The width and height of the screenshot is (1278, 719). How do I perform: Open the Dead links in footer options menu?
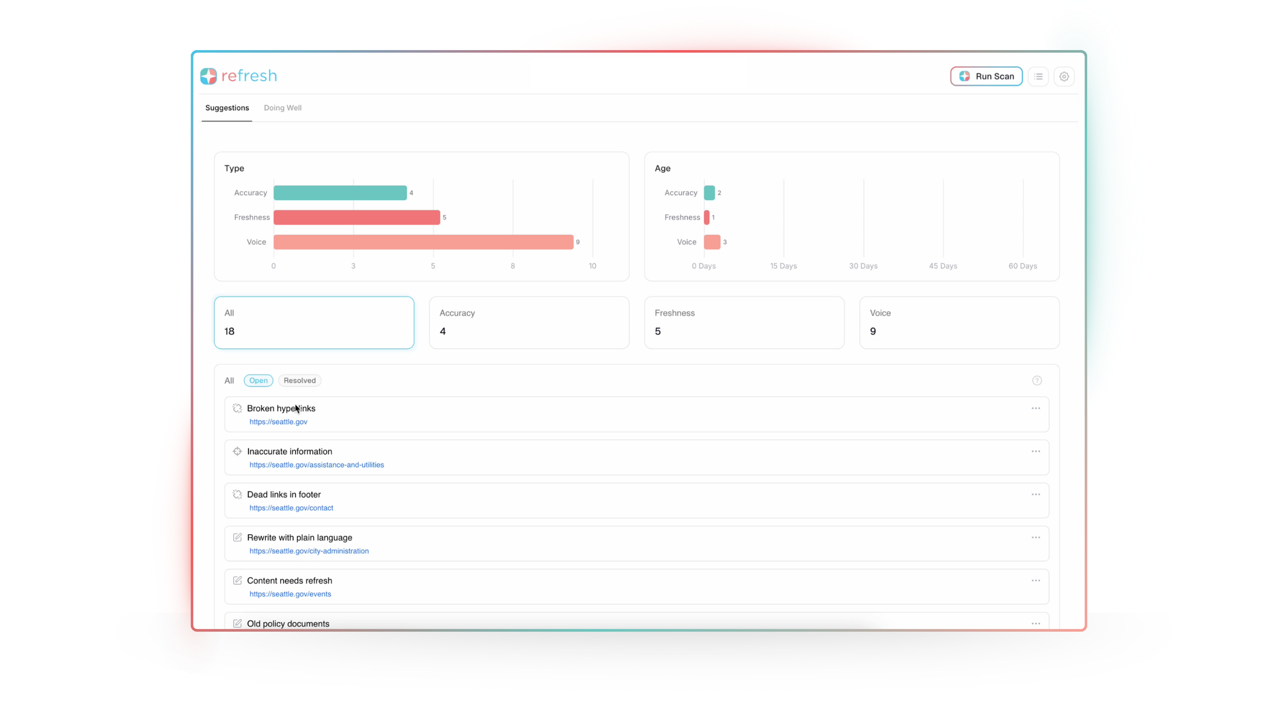(x=1036, y=495)
